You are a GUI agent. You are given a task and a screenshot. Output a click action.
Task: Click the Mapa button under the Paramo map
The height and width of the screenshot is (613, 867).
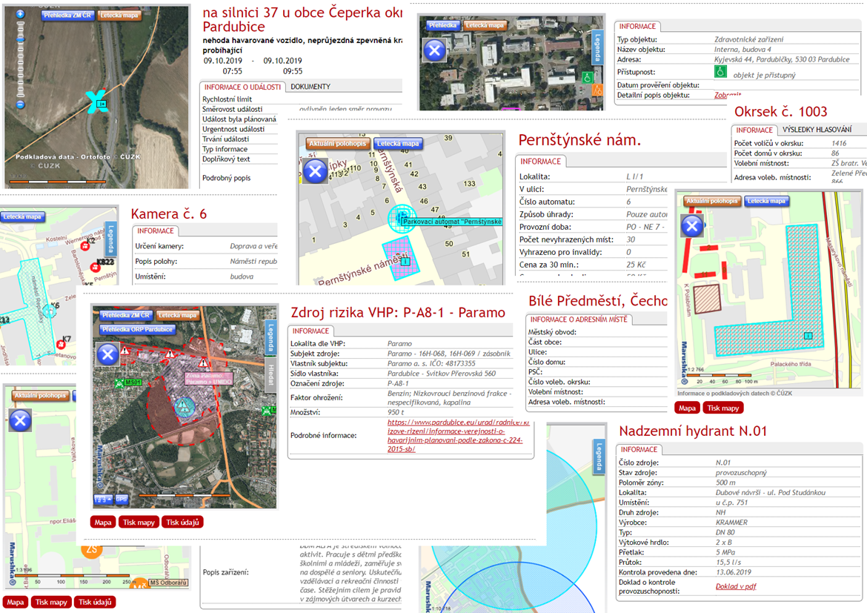[x=103, y=523]
